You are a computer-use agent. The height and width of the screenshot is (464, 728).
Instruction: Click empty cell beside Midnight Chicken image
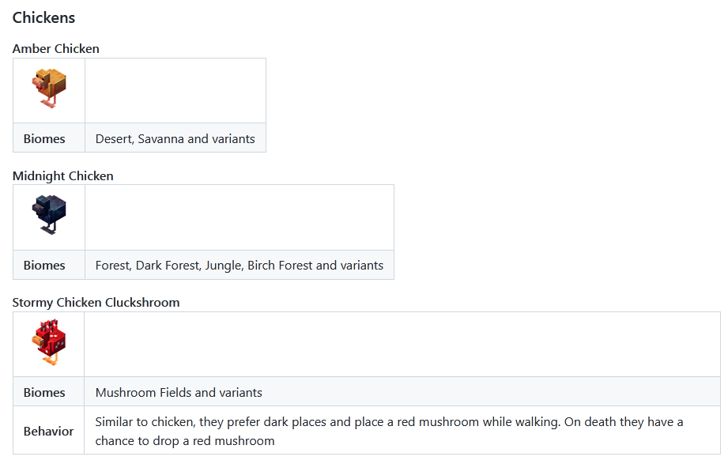(x=240, y=217)
